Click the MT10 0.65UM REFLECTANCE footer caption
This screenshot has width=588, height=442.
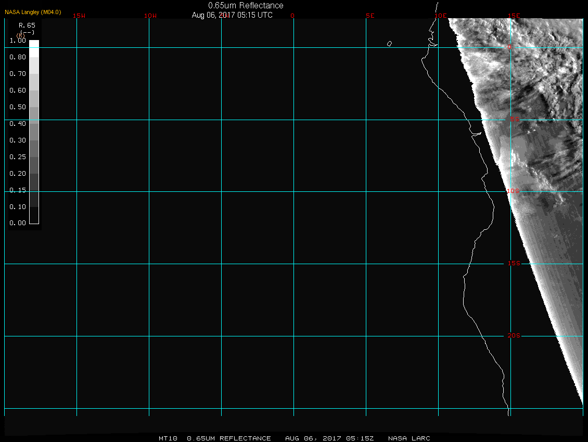215,438
